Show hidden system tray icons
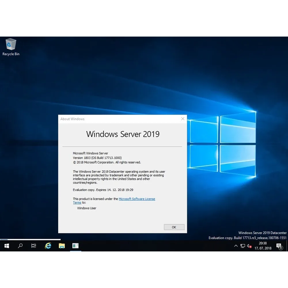This screenshot has height=288, width=288. pyautogui.click(x=236, y=246)
